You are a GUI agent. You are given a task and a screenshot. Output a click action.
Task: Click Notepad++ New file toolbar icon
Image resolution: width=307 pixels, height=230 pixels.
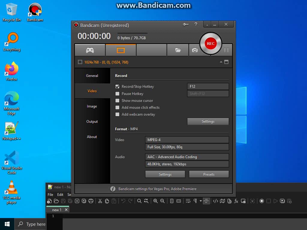pyautogui.click(x=49, y=201)
